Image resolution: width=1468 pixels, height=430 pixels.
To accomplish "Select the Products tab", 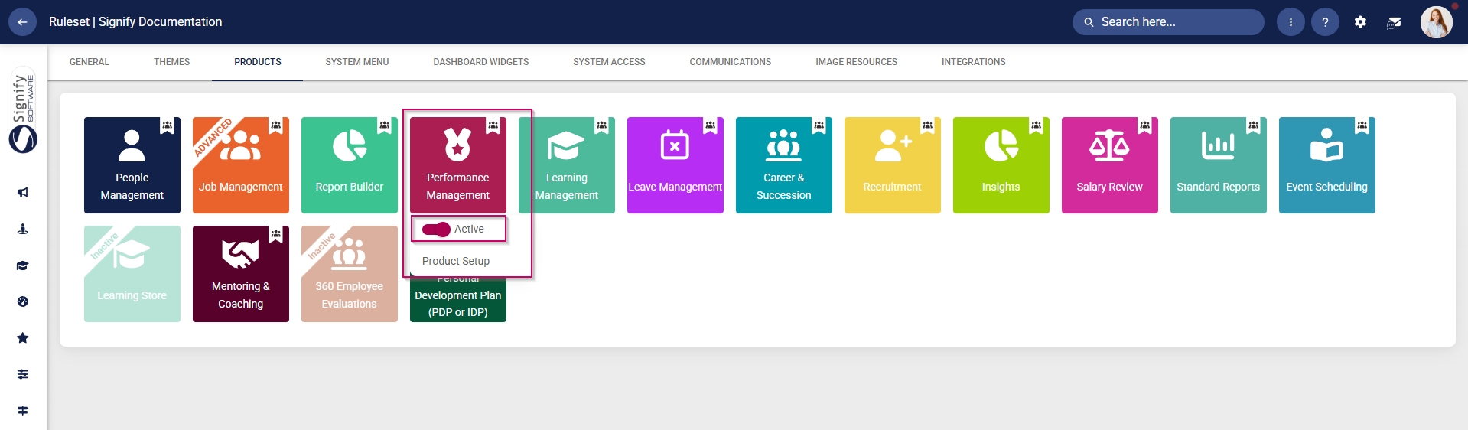I will point(258,62).
